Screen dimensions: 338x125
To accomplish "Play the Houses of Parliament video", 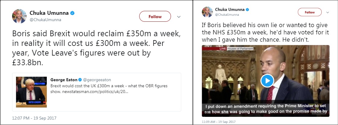I will point(267,81).
